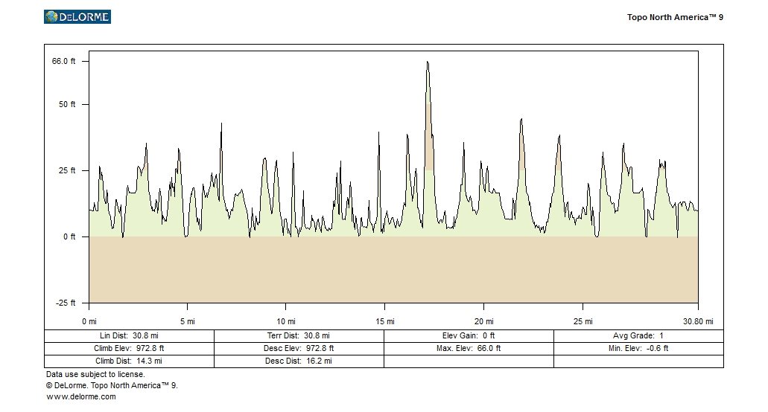Select the 15 mi mark on the distance axis

click(384, 321)
